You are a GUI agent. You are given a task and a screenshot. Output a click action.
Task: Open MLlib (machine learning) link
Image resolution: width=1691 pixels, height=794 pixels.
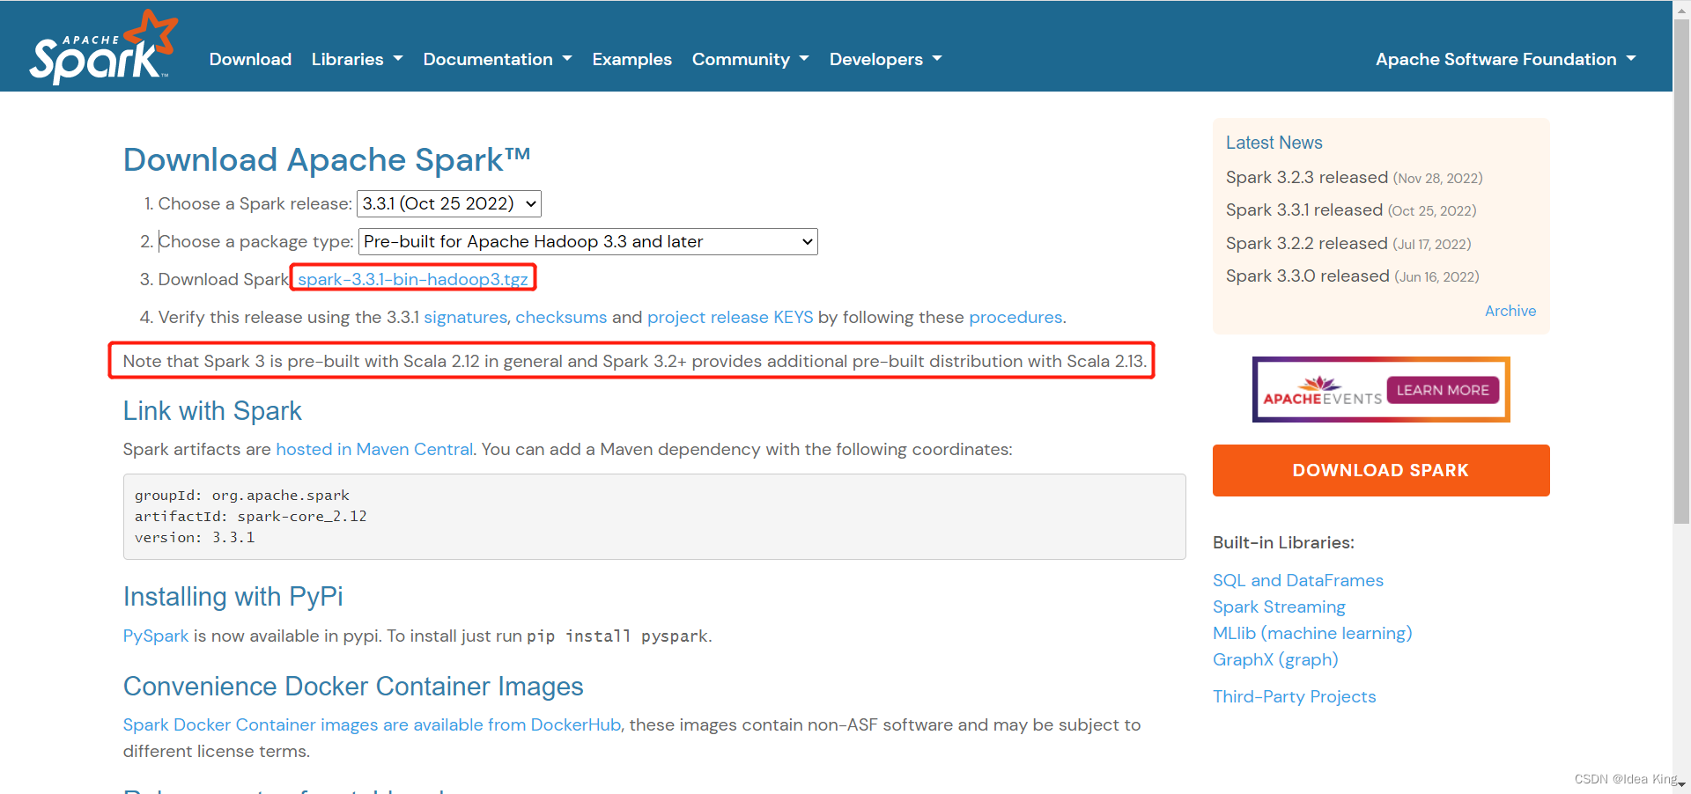point(1312,633)
